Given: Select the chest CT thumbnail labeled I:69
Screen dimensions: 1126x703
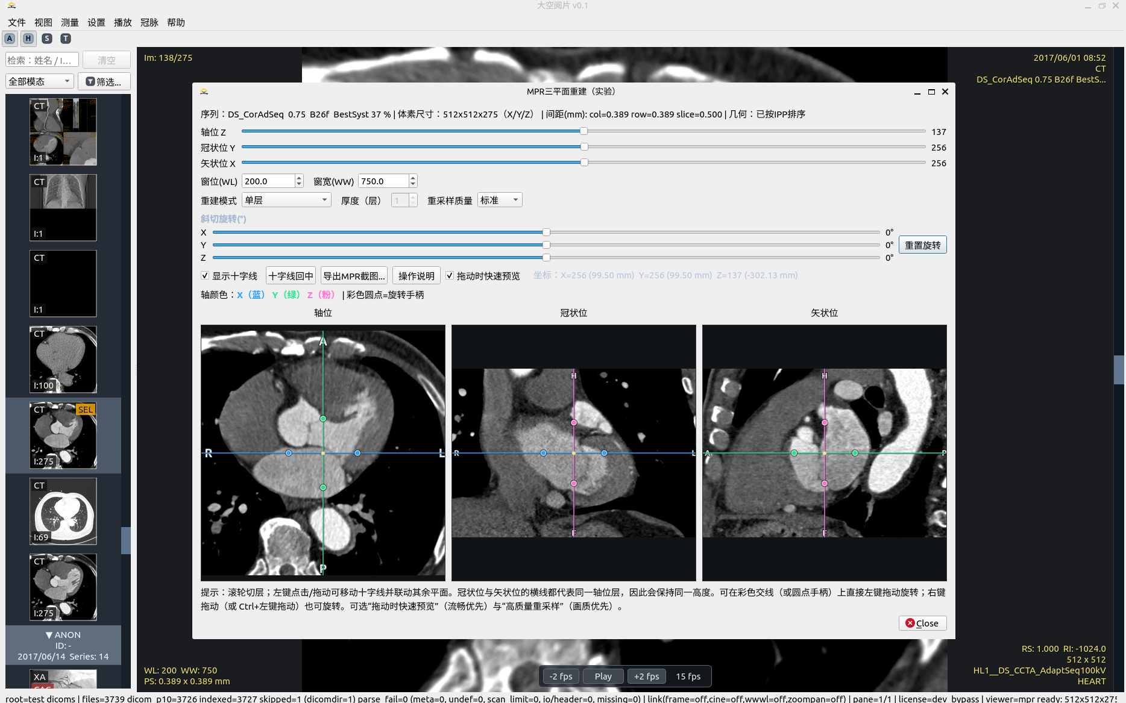Looking at the screenshot, I should (63, 511).
